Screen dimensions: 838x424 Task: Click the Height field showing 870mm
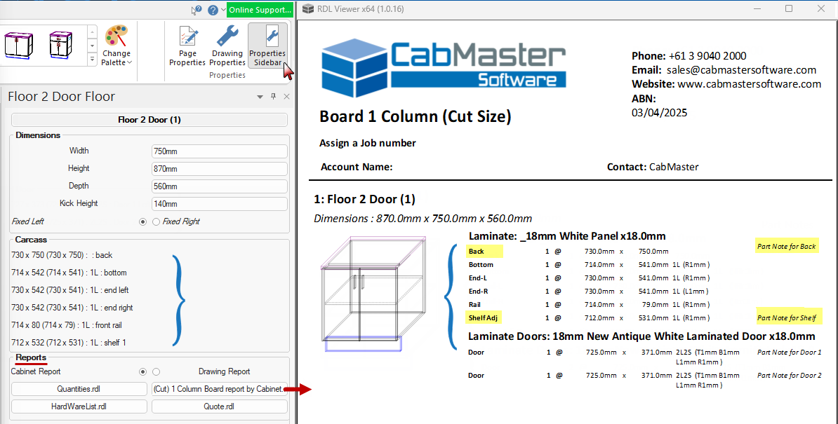tap(219, 168)
